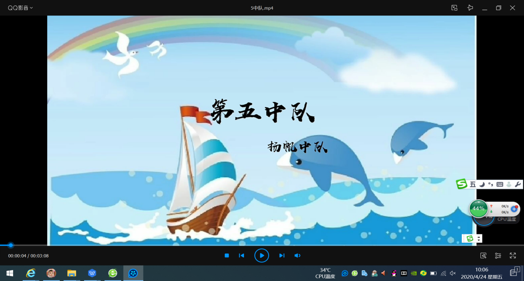Open the Sogou input soft keyboard
This screenshot has width=524, height=281.
(x=500, y=184)
